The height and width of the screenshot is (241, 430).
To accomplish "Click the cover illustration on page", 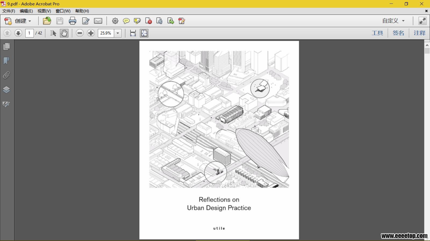I will click(x=219, y=119).
